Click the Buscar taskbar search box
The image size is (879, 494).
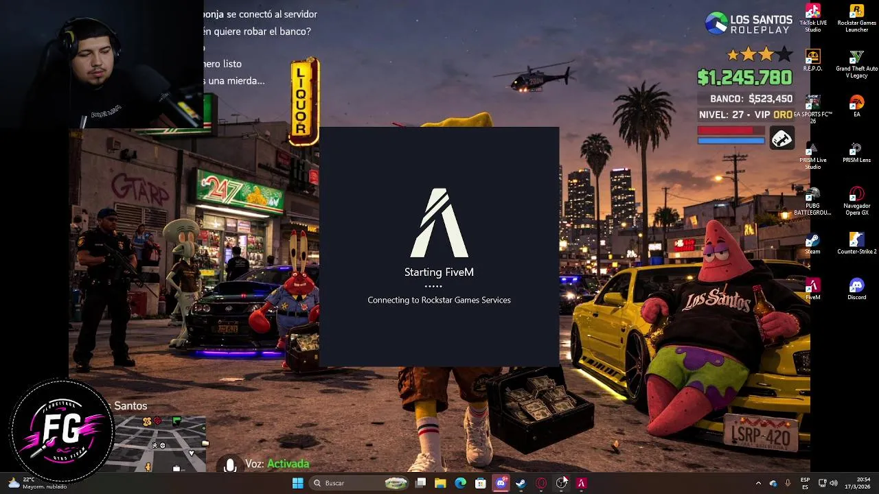pyautogui.click(x=358, y=483)
